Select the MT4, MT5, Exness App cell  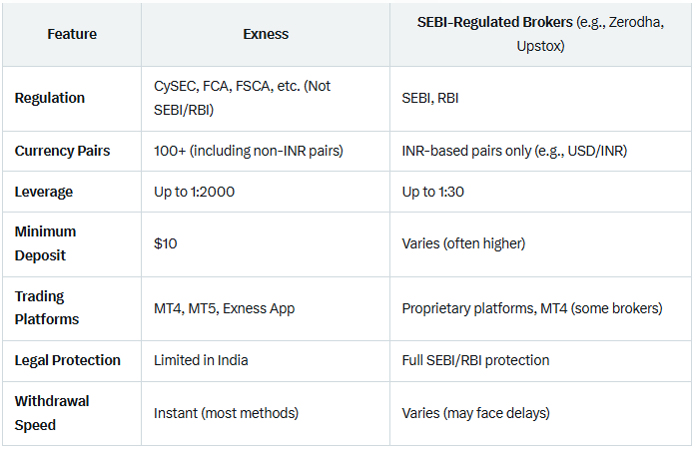[225, 308]
